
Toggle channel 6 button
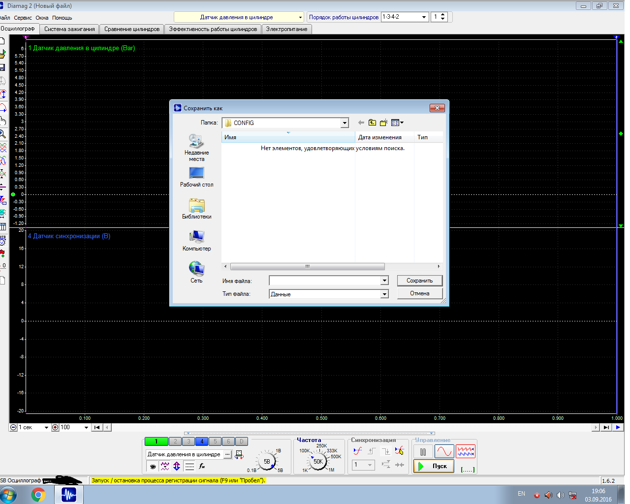[228, 441]
